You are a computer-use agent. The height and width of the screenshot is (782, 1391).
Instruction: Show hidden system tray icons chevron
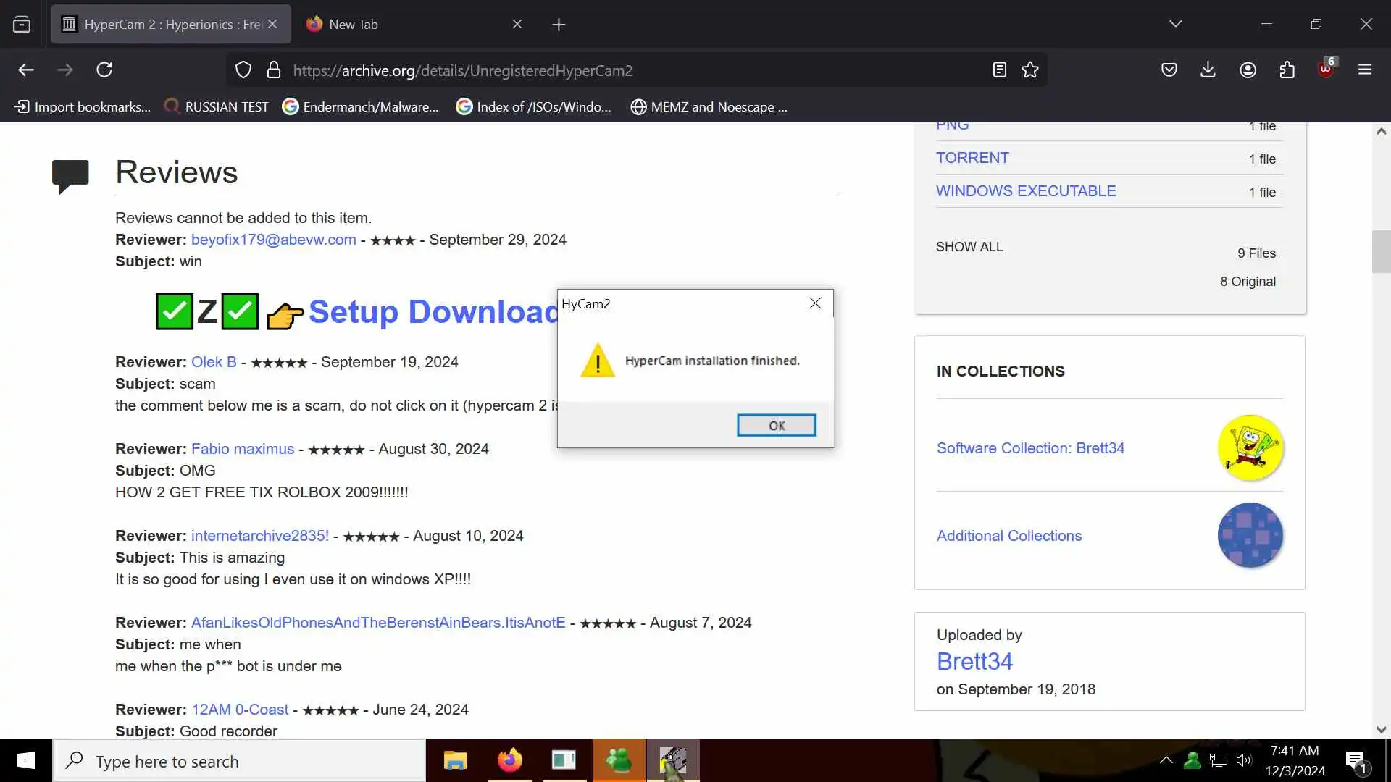coord(1166,760)
